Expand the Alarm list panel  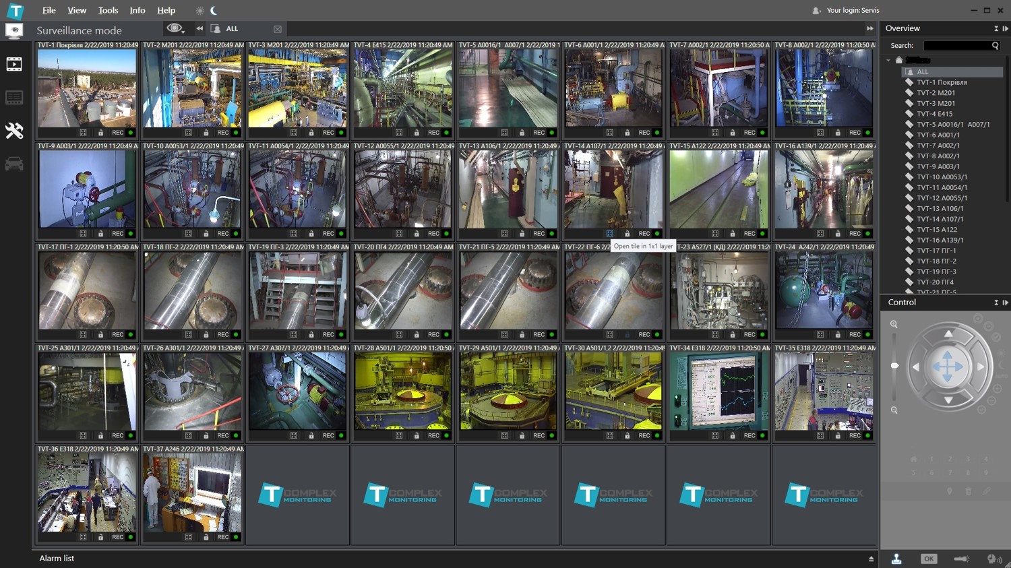(871, 559)
